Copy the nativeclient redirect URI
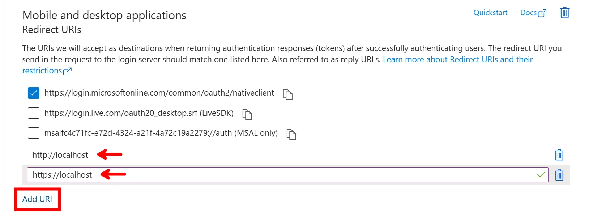 pyautogui.click(x=288, y=95)
